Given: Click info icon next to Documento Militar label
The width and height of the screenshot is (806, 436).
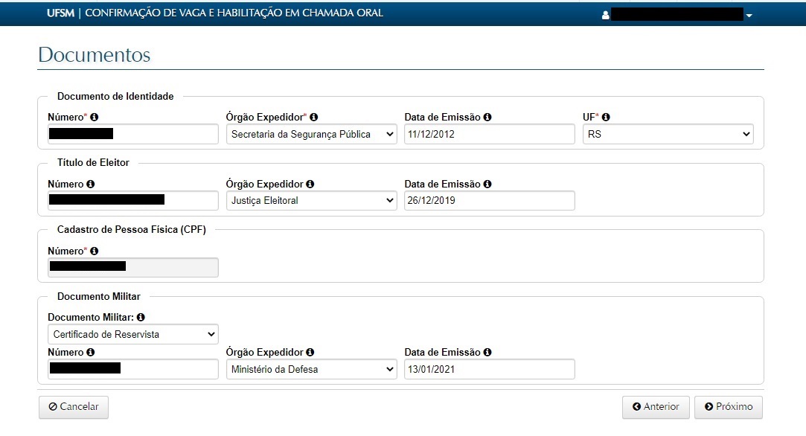Looking at the screenshot, I should coord(141,318).
